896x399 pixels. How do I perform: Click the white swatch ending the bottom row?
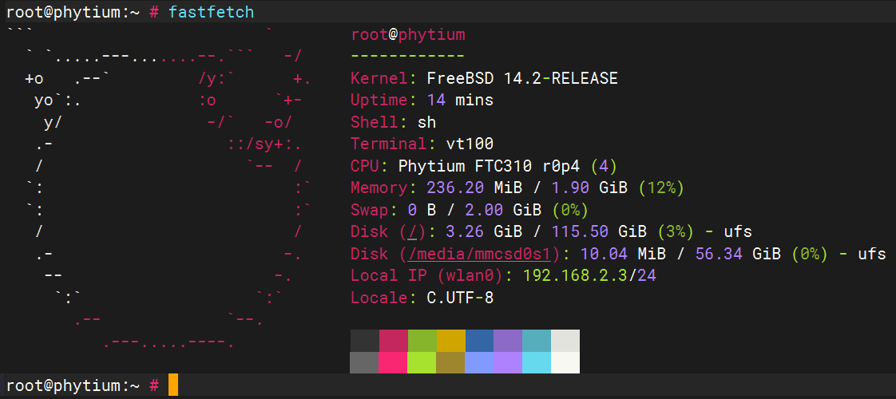565,362
